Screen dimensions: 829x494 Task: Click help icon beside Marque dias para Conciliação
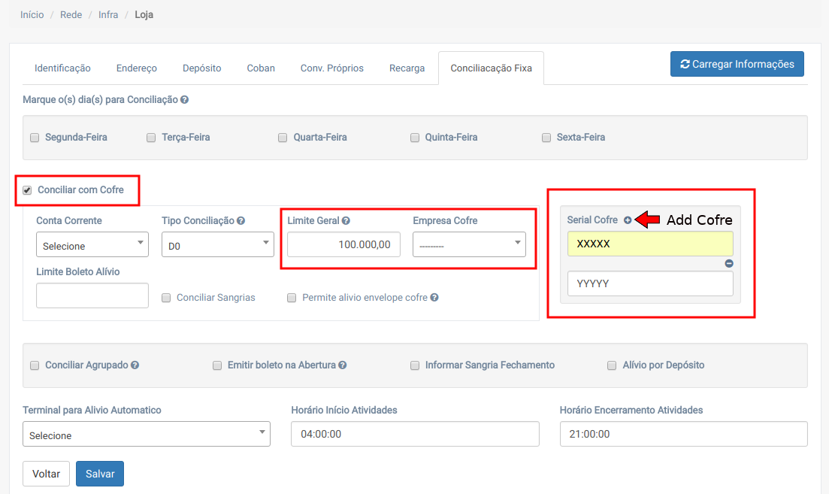tap(184, 99)
